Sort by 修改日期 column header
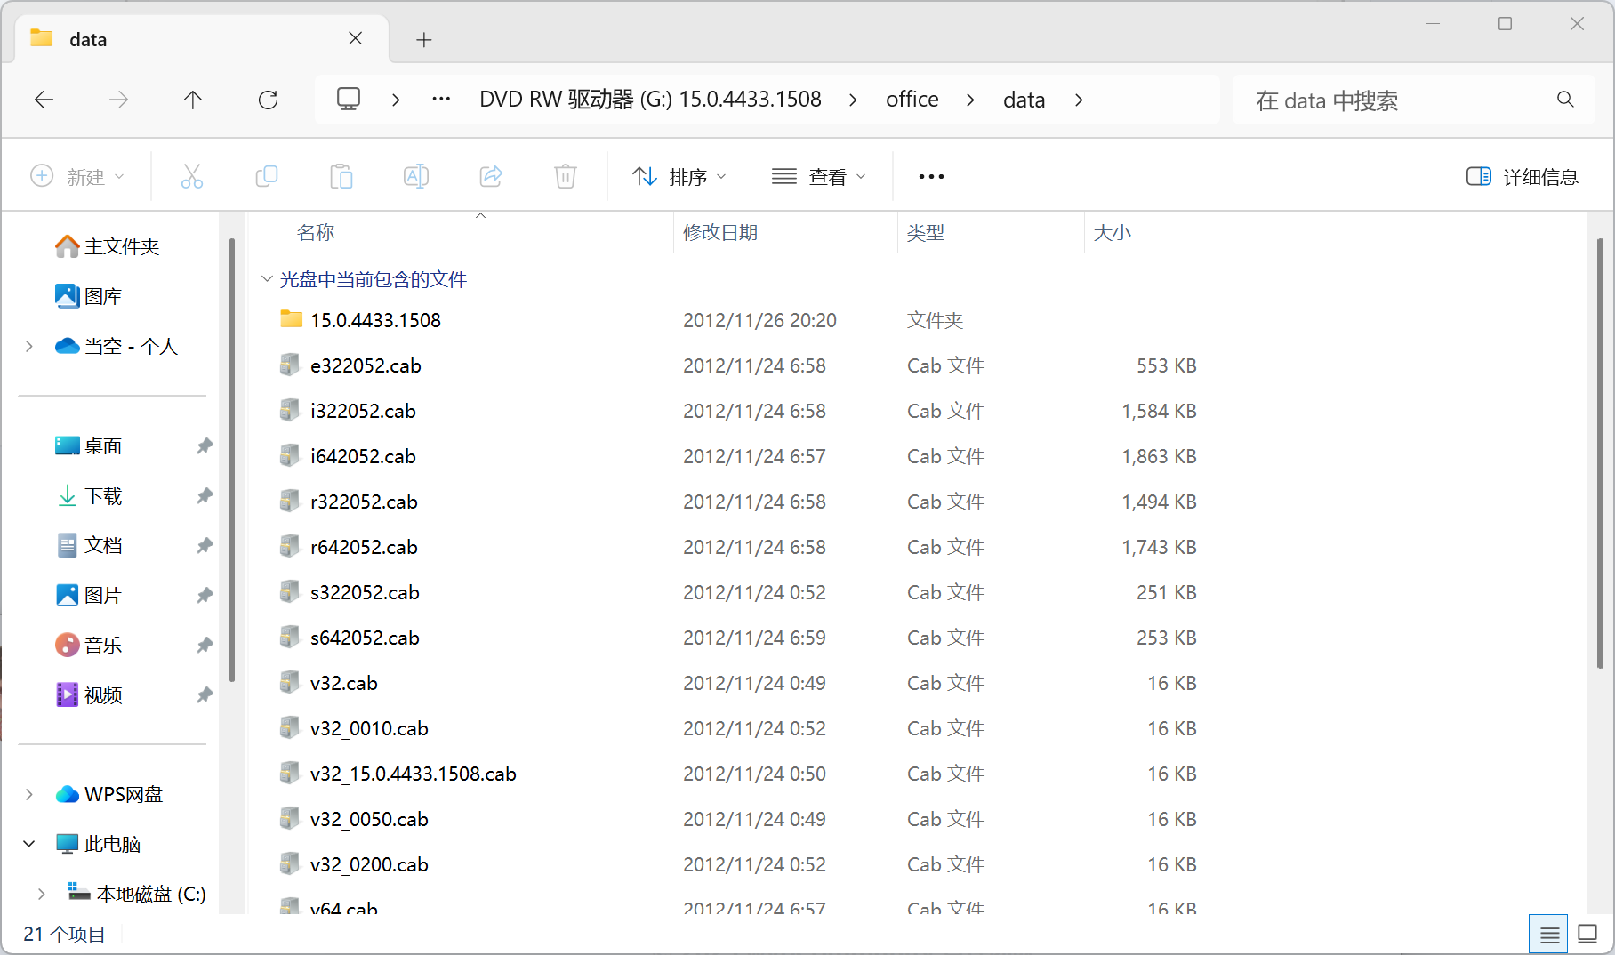 pyautogui.click(x=720, y=233)
